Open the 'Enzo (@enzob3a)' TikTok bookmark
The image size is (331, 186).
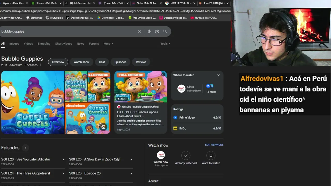click(x=80, y=18)
